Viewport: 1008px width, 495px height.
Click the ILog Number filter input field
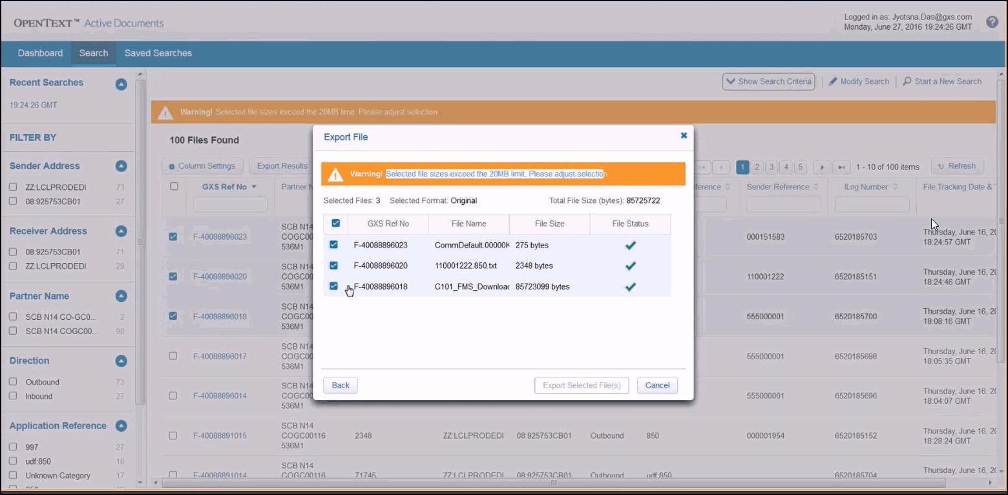872,205
